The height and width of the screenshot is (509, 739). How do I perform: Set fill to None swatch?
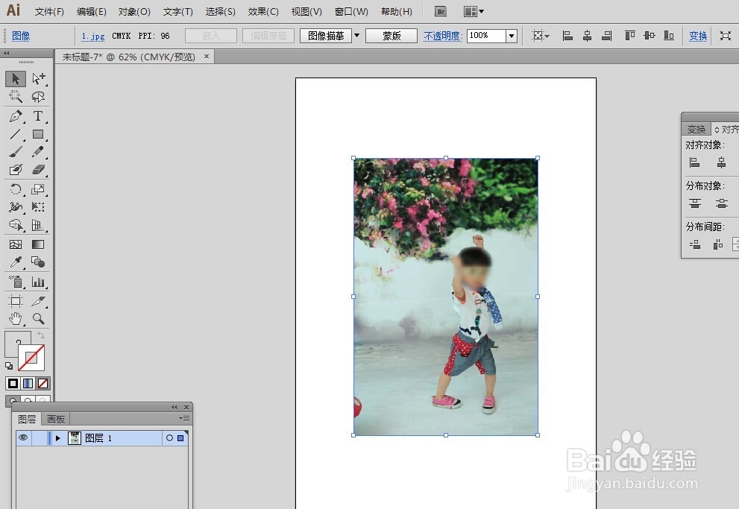tap(43, 383)
